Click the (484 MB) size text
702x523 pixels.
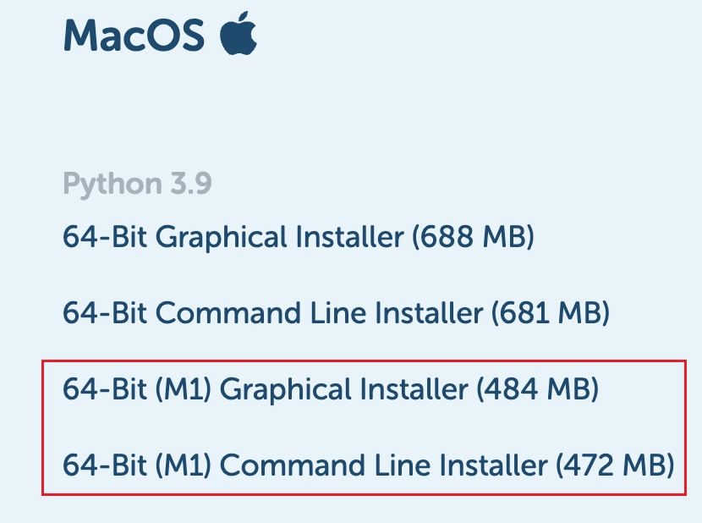[x=537, y=389]
